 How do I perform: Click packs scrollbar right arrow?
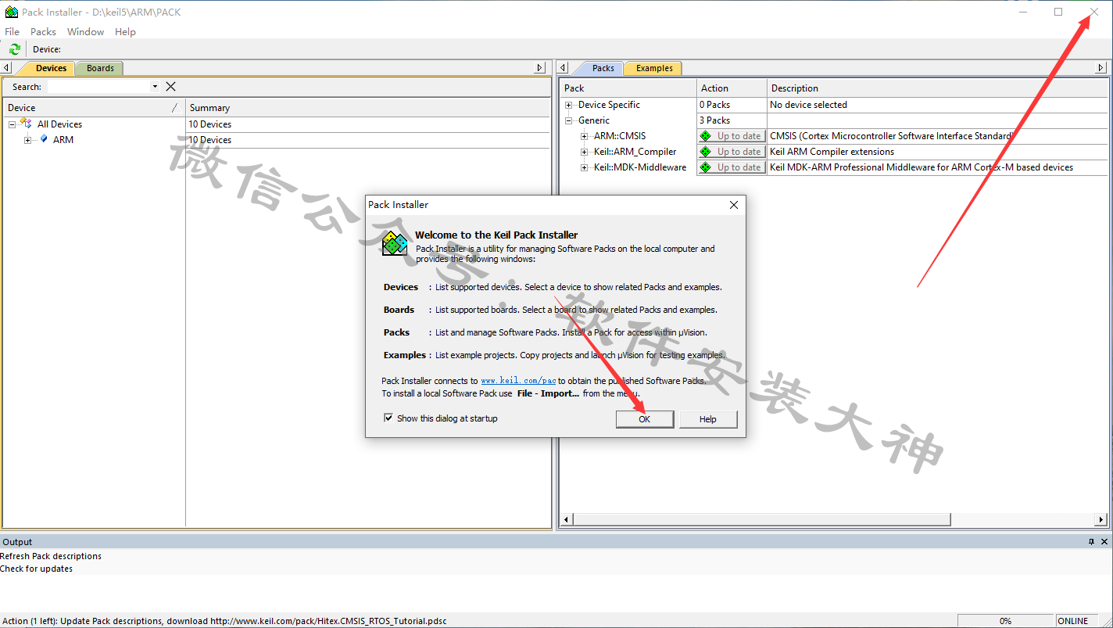click(1101, 519)
